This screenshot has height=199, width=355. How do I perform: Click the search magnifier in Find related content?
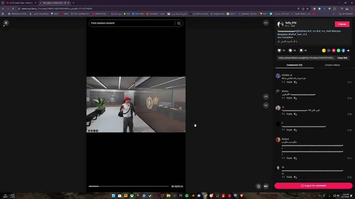179,23
